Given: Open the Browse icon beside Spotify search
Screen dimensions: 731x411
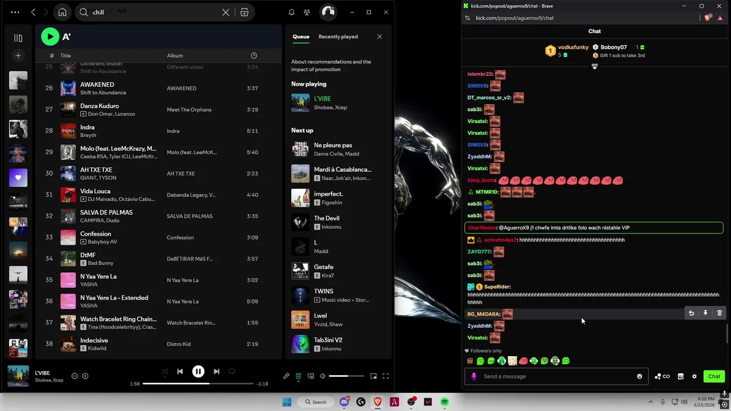Looking at the screenshot, I should click(x=244, y=12).
